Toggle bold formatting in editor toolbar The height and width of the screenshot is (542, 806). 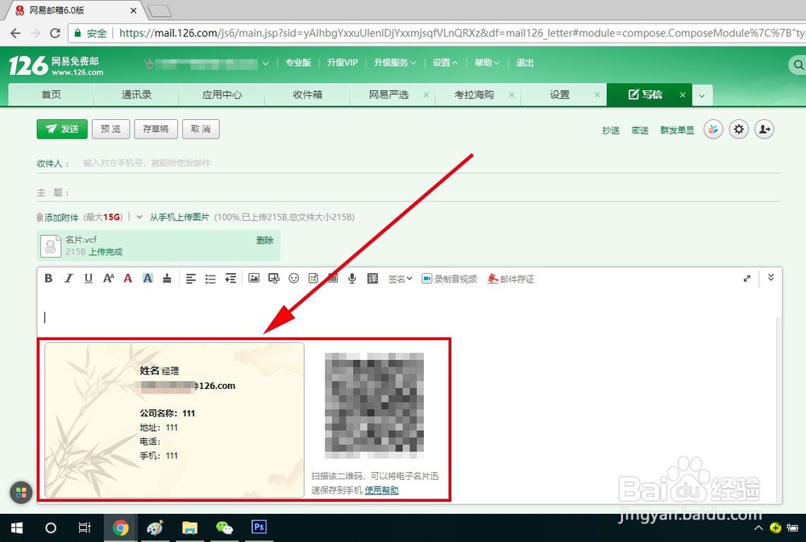(x=48, y=279)
